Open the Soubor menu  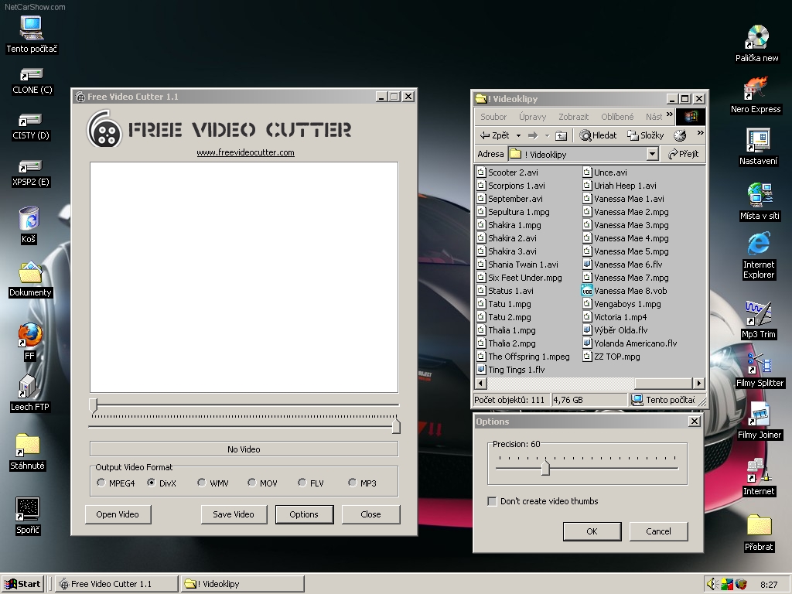coord(493,117)
